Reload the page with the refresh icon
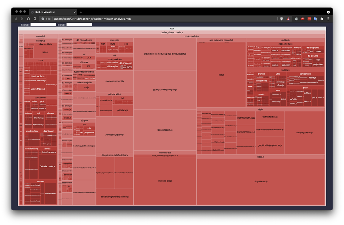 pos(28,19)
